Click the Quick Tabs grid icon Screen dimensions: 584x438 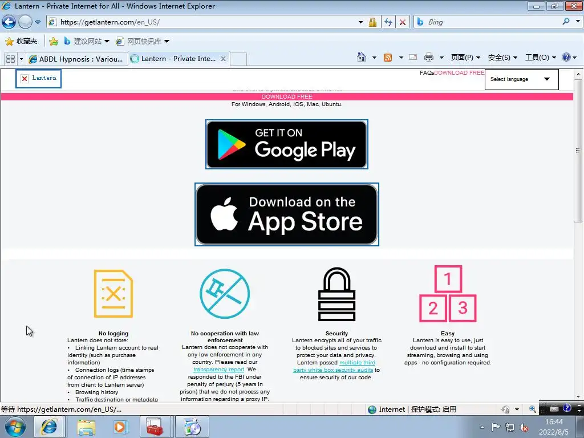pyautogui.click(x=10, y=59)
